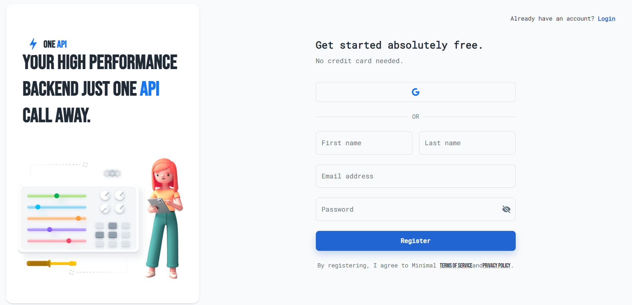The image size is (632, 305).
Task: Click the orange slider knob in illustration
Action: (78, 218)
